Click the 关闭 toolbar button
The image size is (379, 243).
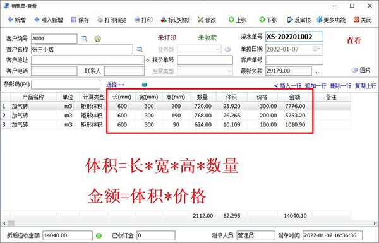click(363, 20)
